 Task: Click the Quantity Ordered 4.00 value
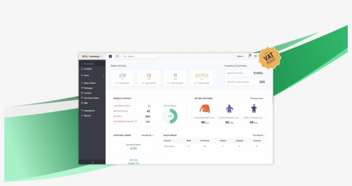[x=134, y=148]
